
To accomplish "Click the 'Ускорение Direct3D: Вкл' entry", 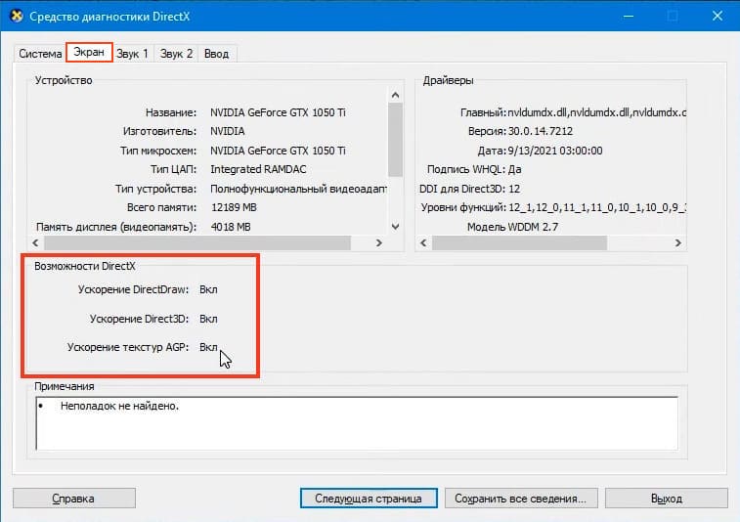I will [153, 319].
